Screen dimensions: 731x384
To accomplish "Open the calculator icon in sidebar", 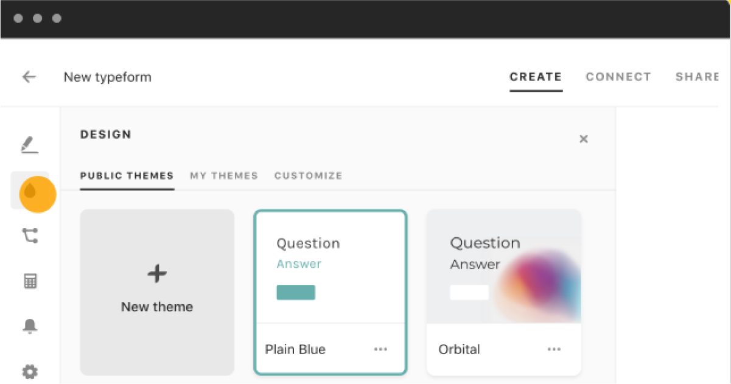I will click(30, 281).
